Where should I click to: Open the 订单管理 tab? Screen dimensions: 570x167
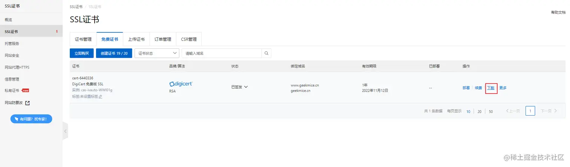(x=163, y=39)
